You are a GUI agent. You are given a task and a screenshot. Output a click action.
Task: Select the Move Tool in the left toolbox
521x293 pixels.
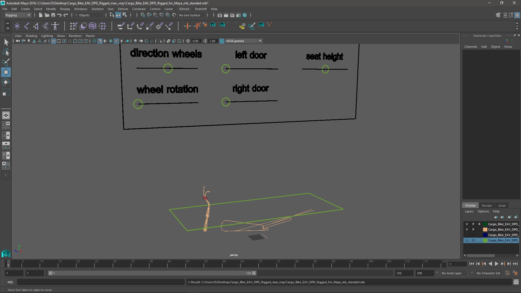[x=6, y=72]
